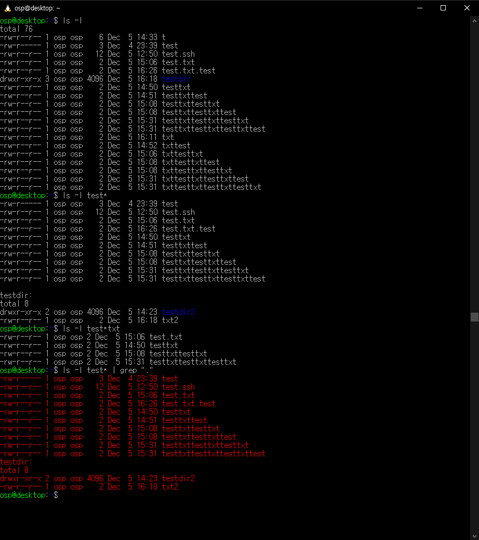Click the first 'ls -l' command text
The height and width of the screenshot is (540, 479).
(73, 21)
